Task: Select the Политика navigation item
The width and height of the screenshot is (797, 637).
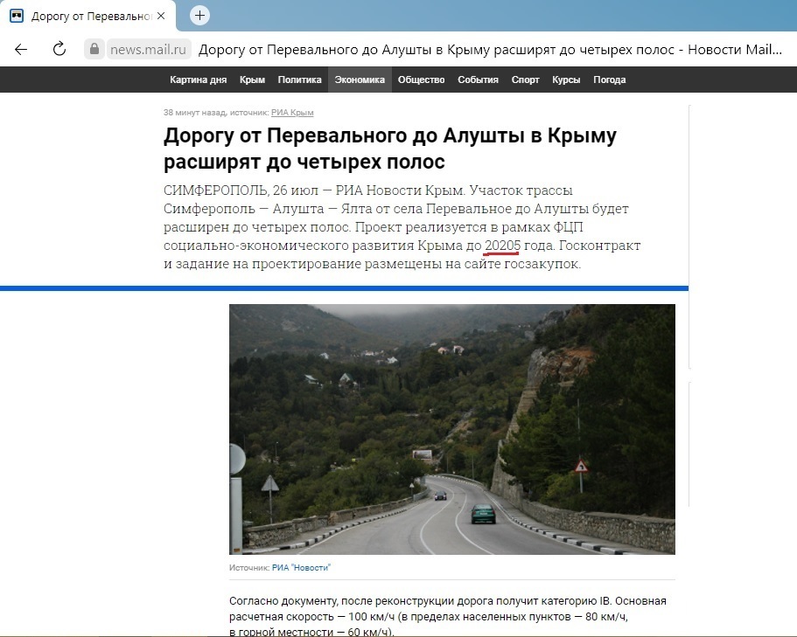Action: pos(299,80)
